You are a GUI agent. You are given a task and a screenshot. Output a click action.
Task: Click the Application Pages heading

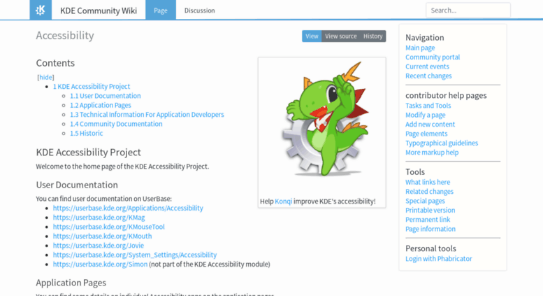[71, 283]
